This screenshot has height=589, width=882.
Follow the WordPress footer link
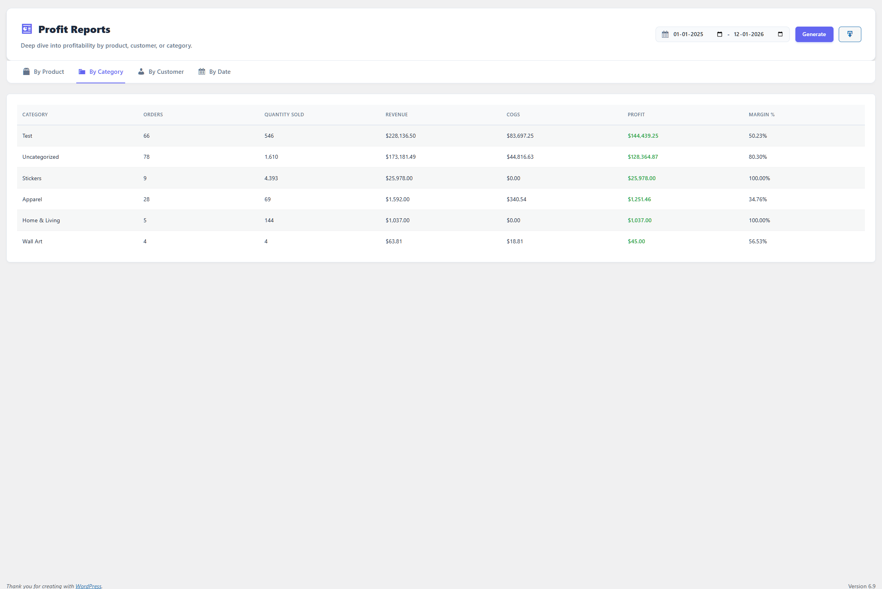pyautogui.click(x=88, y=586)
